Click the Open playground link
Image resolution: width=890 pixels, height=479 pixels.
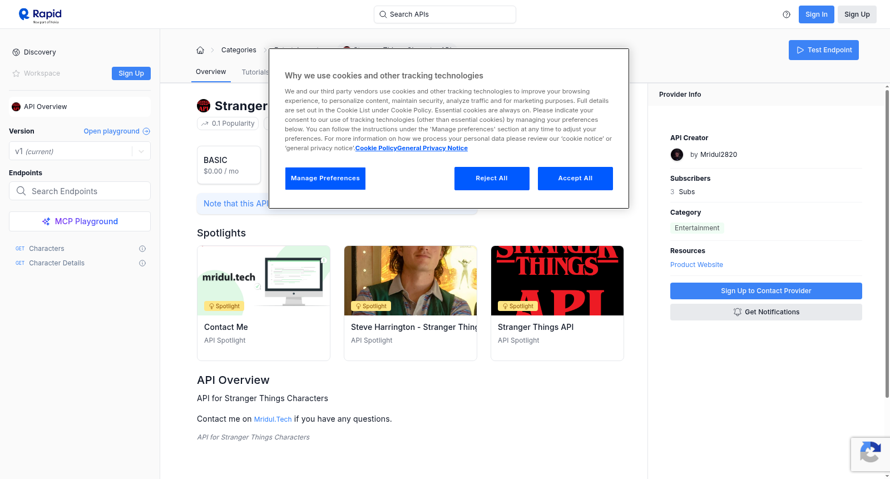(x=117, y=131)
